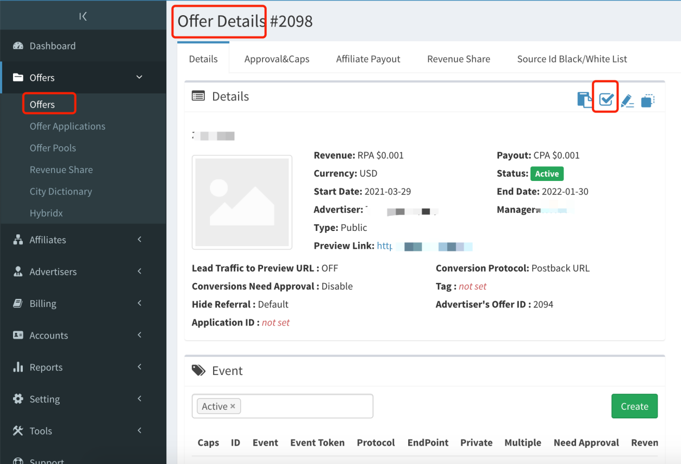
Task: Click the Application ID not set value
Action: click(x=276, y=323)
